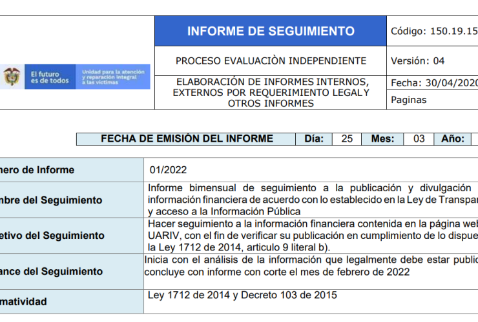Click the Año: label
The image size is (478, 322).
coord(453,138)
